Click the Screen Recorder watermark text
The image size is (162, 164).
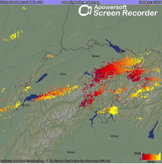126,13
